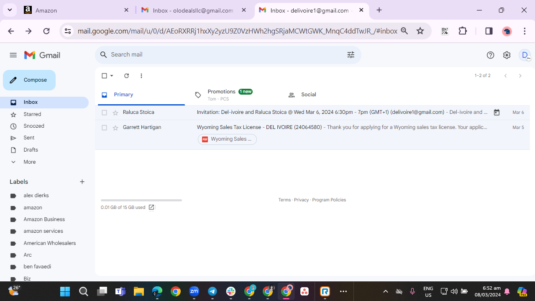This screenshot has width=535, height=301.
Task: Click the storage usage progress bar
Action: point(141,200)
